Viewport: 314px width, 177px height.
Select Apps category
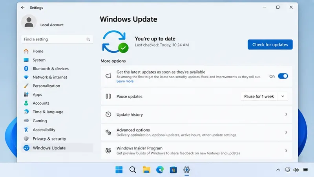(x=37, y=94)
